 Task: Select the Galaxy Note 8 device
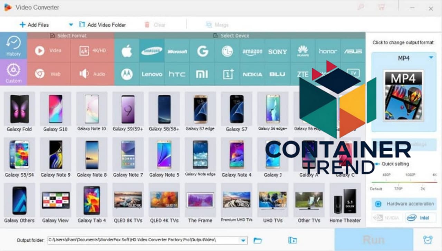[x=92, y=158]
